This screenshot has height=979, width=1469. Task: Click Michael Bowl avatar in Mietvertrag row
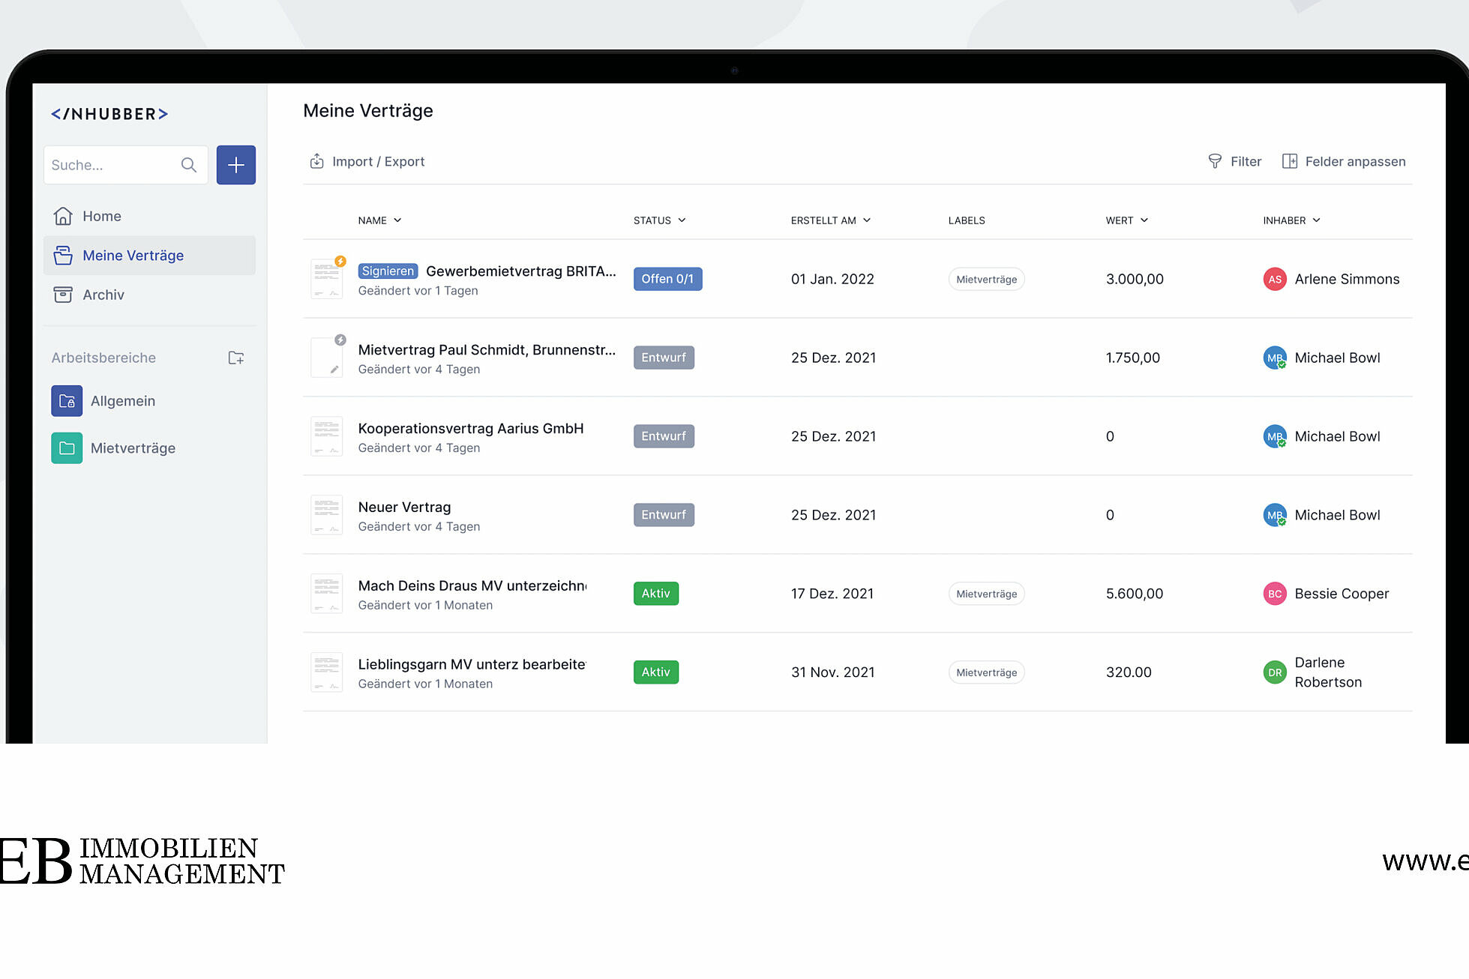click(x=1275, y=358)
